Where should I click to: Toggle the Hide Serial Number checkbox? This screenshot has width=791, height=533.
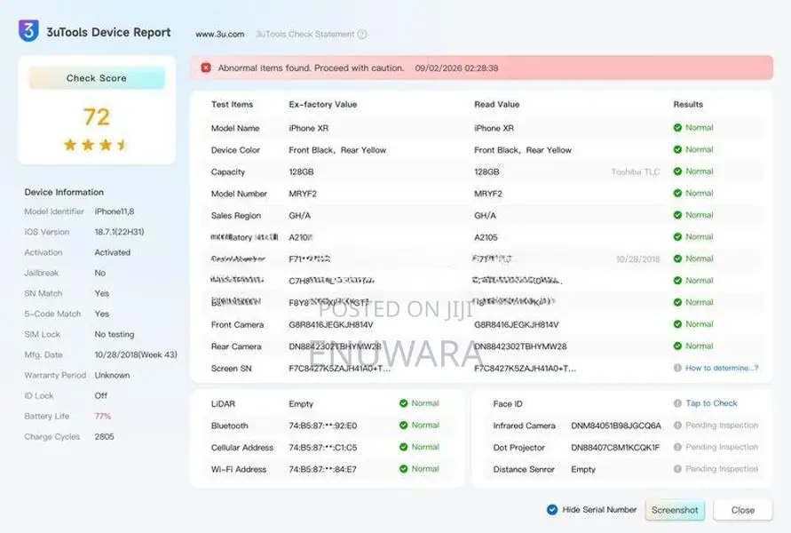pyautogui.click(x=552, y=510)
